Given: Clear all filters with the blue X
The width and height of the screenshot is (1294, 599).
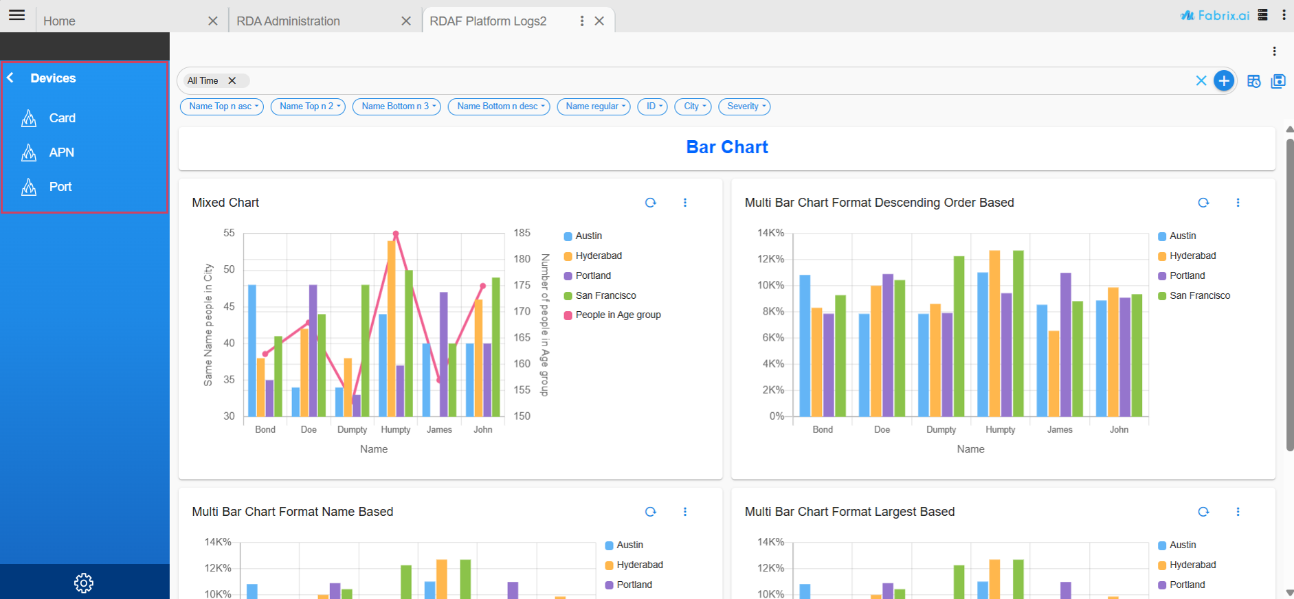Looking at the screenshot, I should [1201, 81].
